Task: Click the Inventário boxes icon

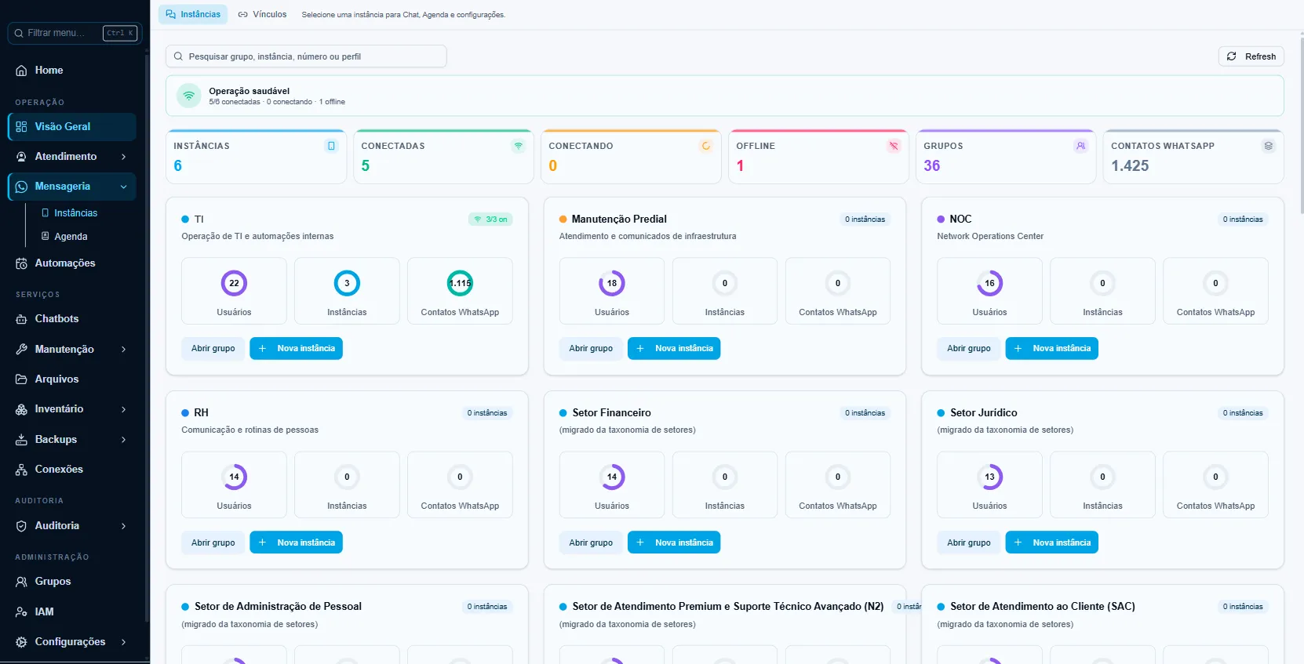Action: 21,409
